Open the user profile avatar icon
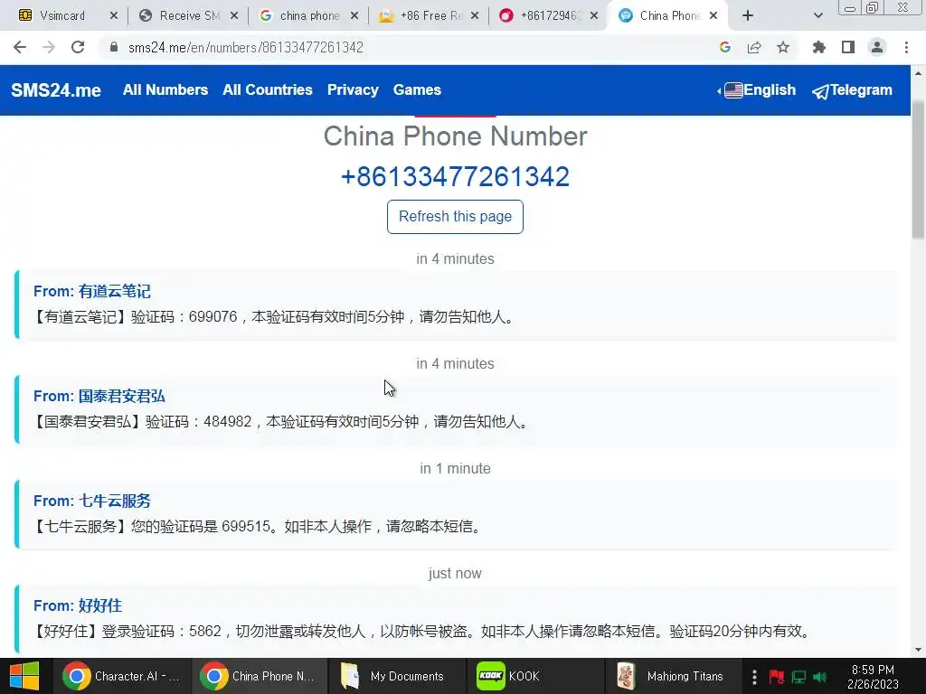926x694 pixels. [877, 47]
